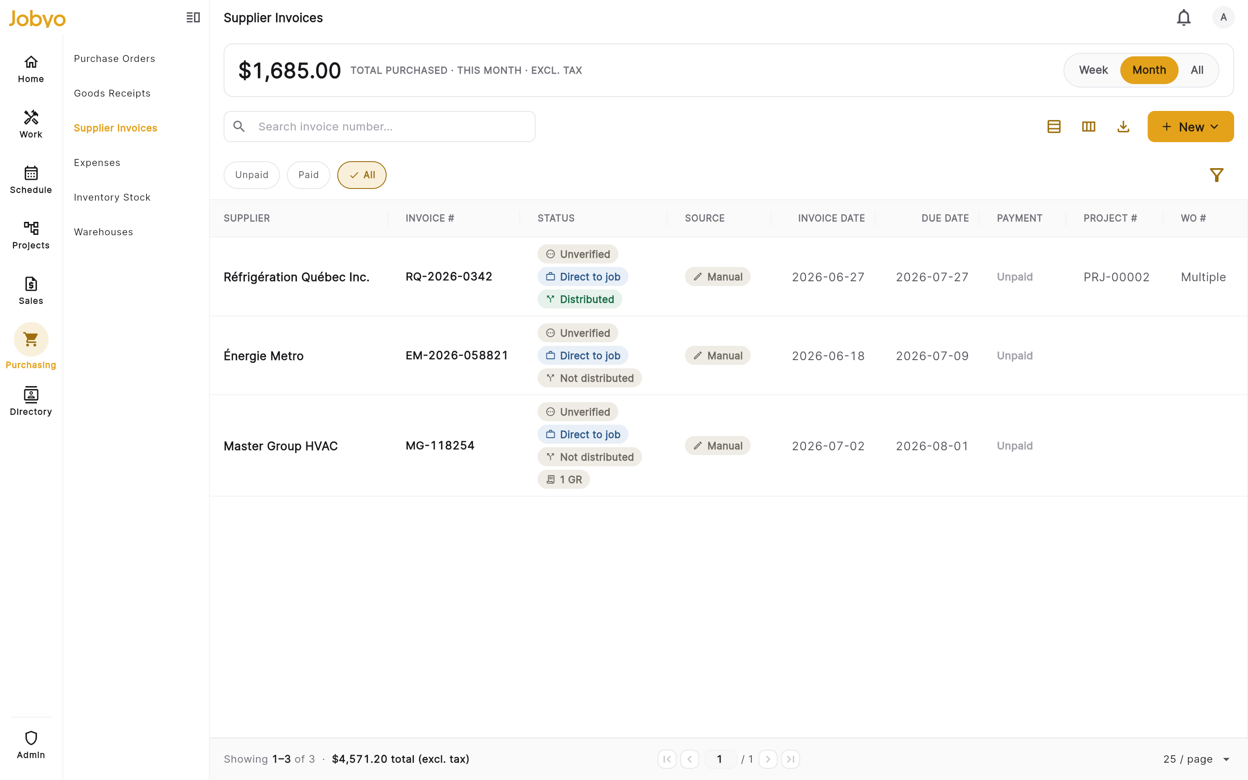
Task: Select the Month period
Action: point(1149,70)
